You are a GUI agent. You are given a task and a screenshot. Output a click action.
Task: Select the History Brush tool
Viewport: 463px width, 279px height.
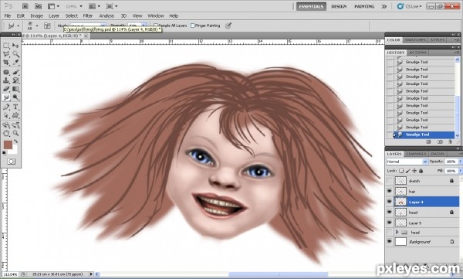[15, 80]
